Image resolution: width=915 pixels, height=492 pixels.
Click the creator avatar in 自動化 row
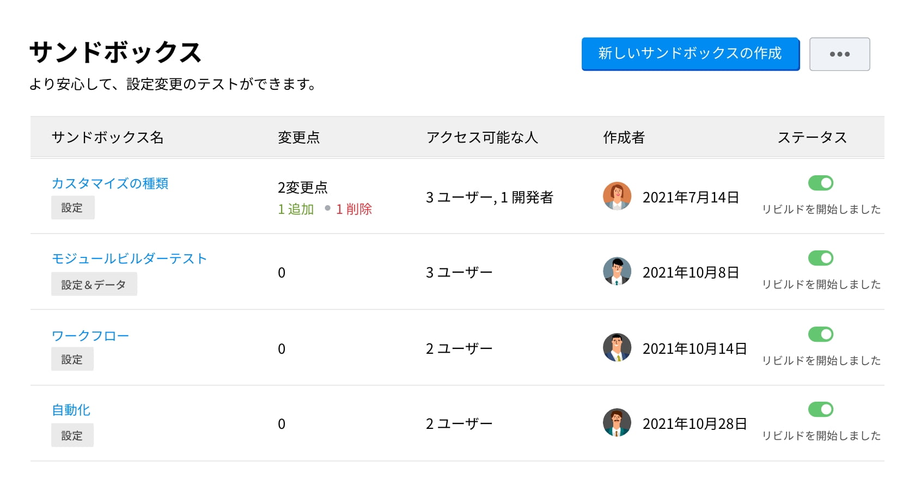[617, 423]
